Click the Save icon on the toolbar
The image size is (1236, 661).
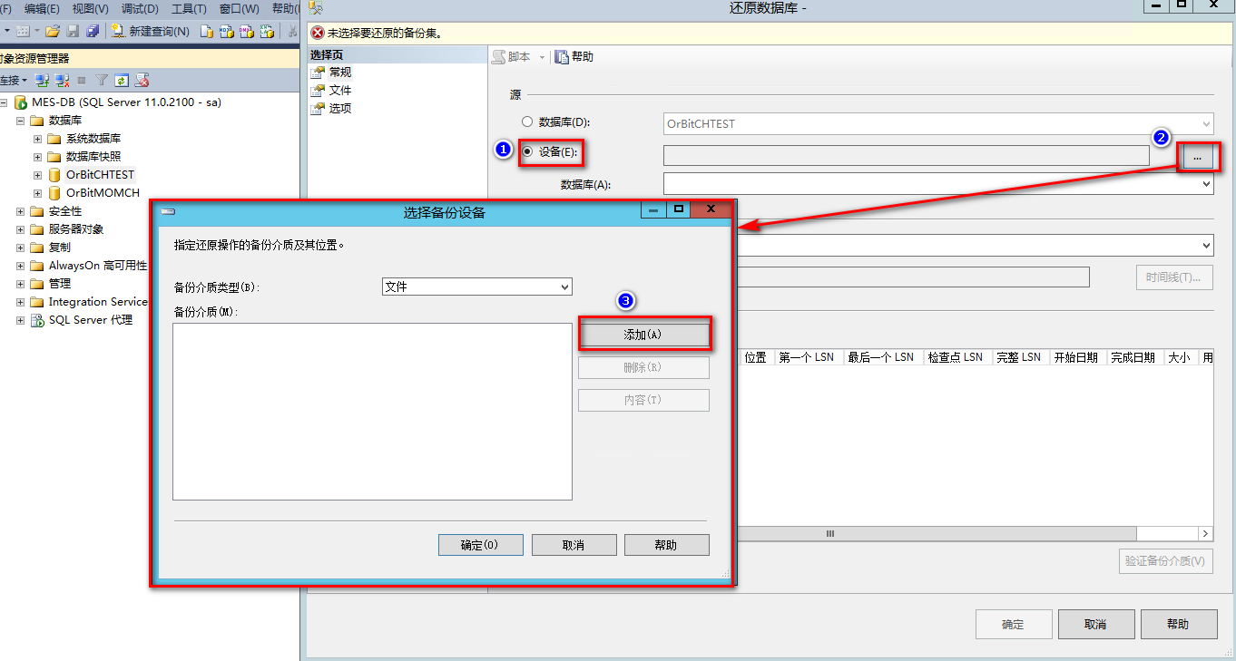point(73,32)
